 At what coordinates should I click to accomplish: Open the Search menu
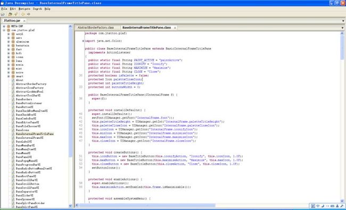[37, 9]
